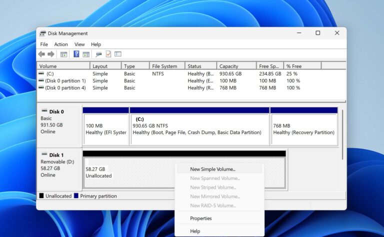384x237 pixels.
Task: Click the black Unallocated legend swatch
Action: point(41,195)
